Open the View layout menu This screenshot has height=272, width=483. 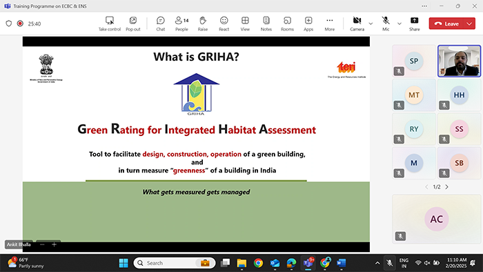245,23
